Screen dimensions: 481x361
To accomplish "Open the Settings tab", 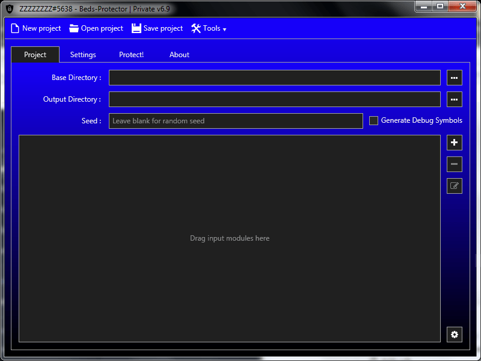I will [x=83, y=55].
